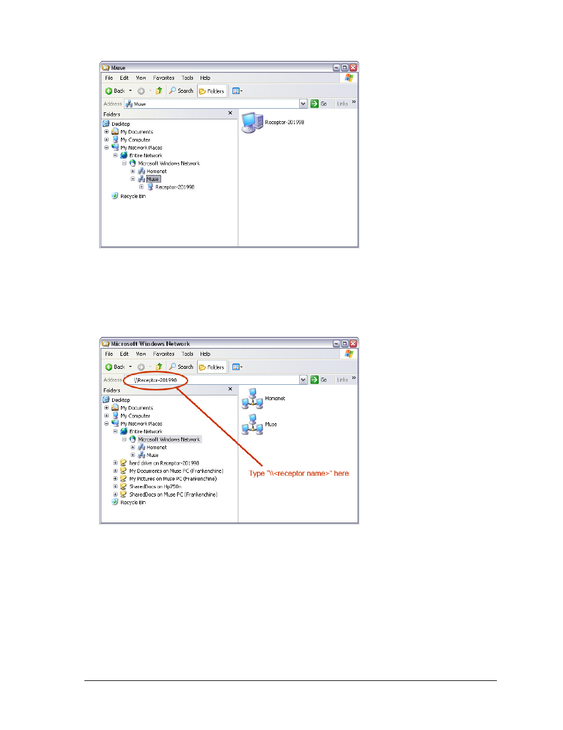Open Tools menu in Microsoft Windows Network window
This screenshot has width=563, height=730.
[187, 354]
